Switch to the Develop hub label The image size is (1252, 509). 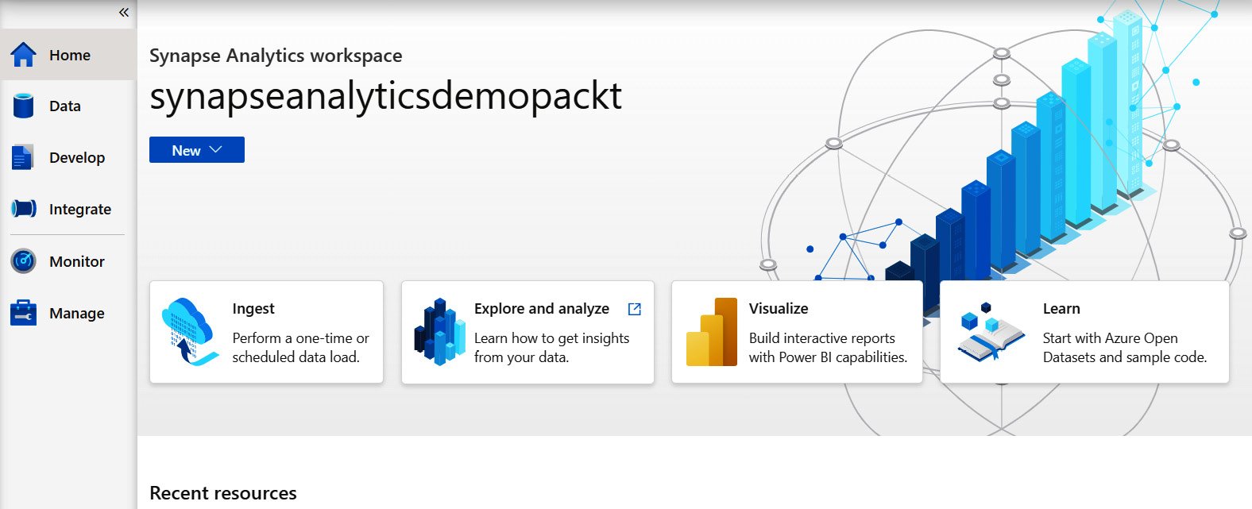[77, 157]
